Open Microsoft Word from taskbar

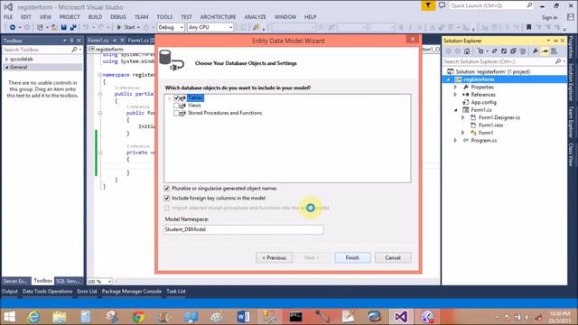click(x=243, y=317)
